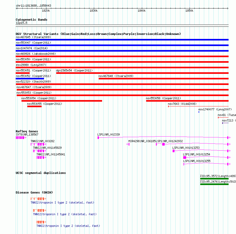Click the nsv553055 (Cooper2011) red bar
Image resolution: width=236 pixels, height=234 pixels.
click(x=34, y=106)
